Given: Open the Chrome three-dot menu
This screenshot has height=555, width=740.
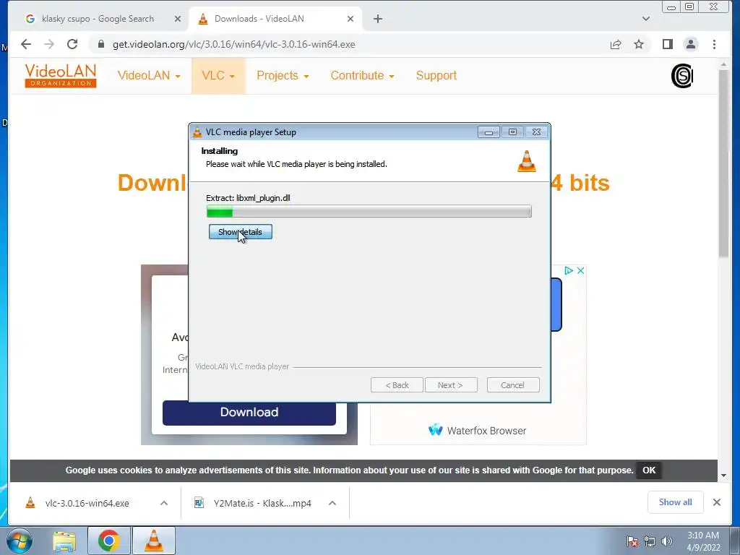Looking at the screenshot, I should click(x=714, y=44).
